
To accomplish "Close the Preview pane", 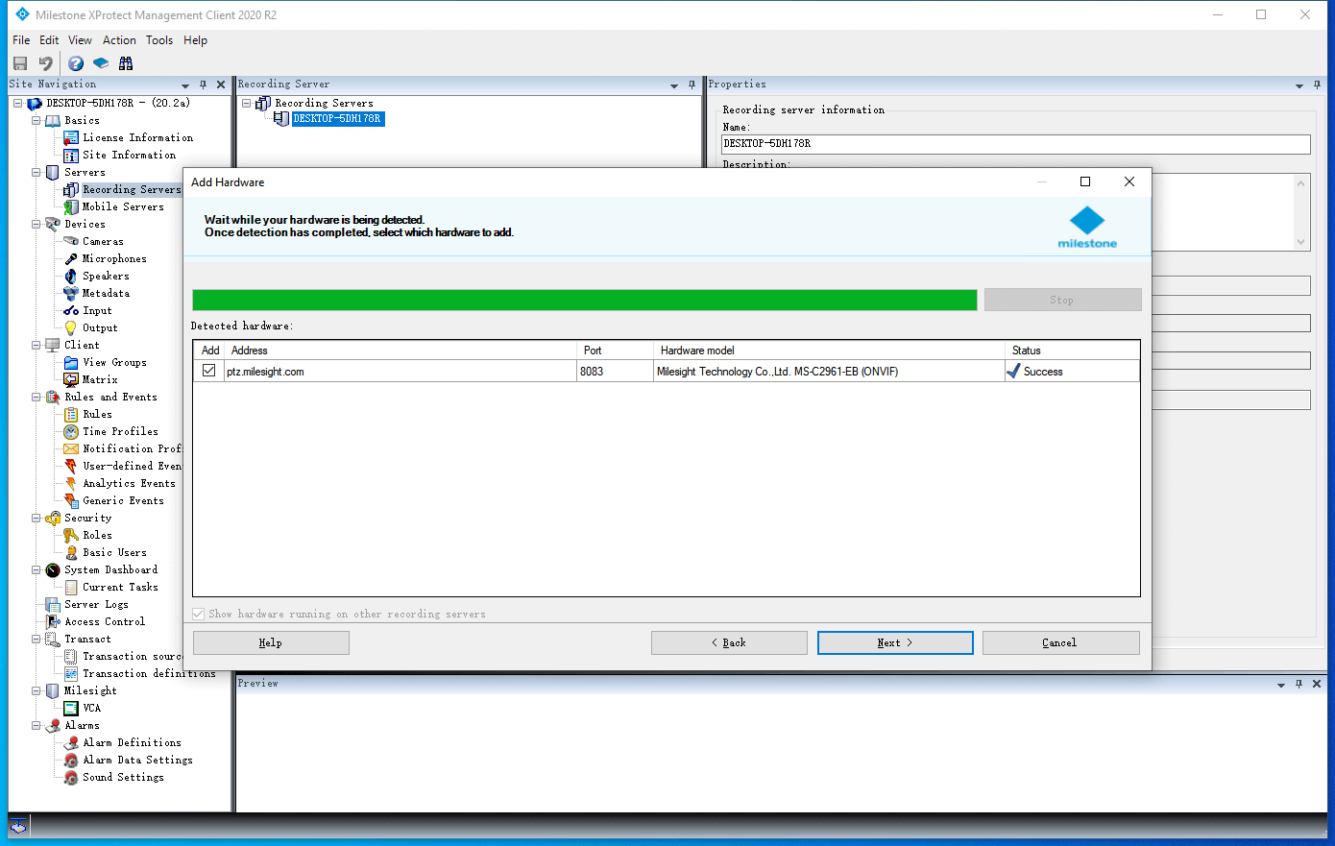I will 1317,684.
